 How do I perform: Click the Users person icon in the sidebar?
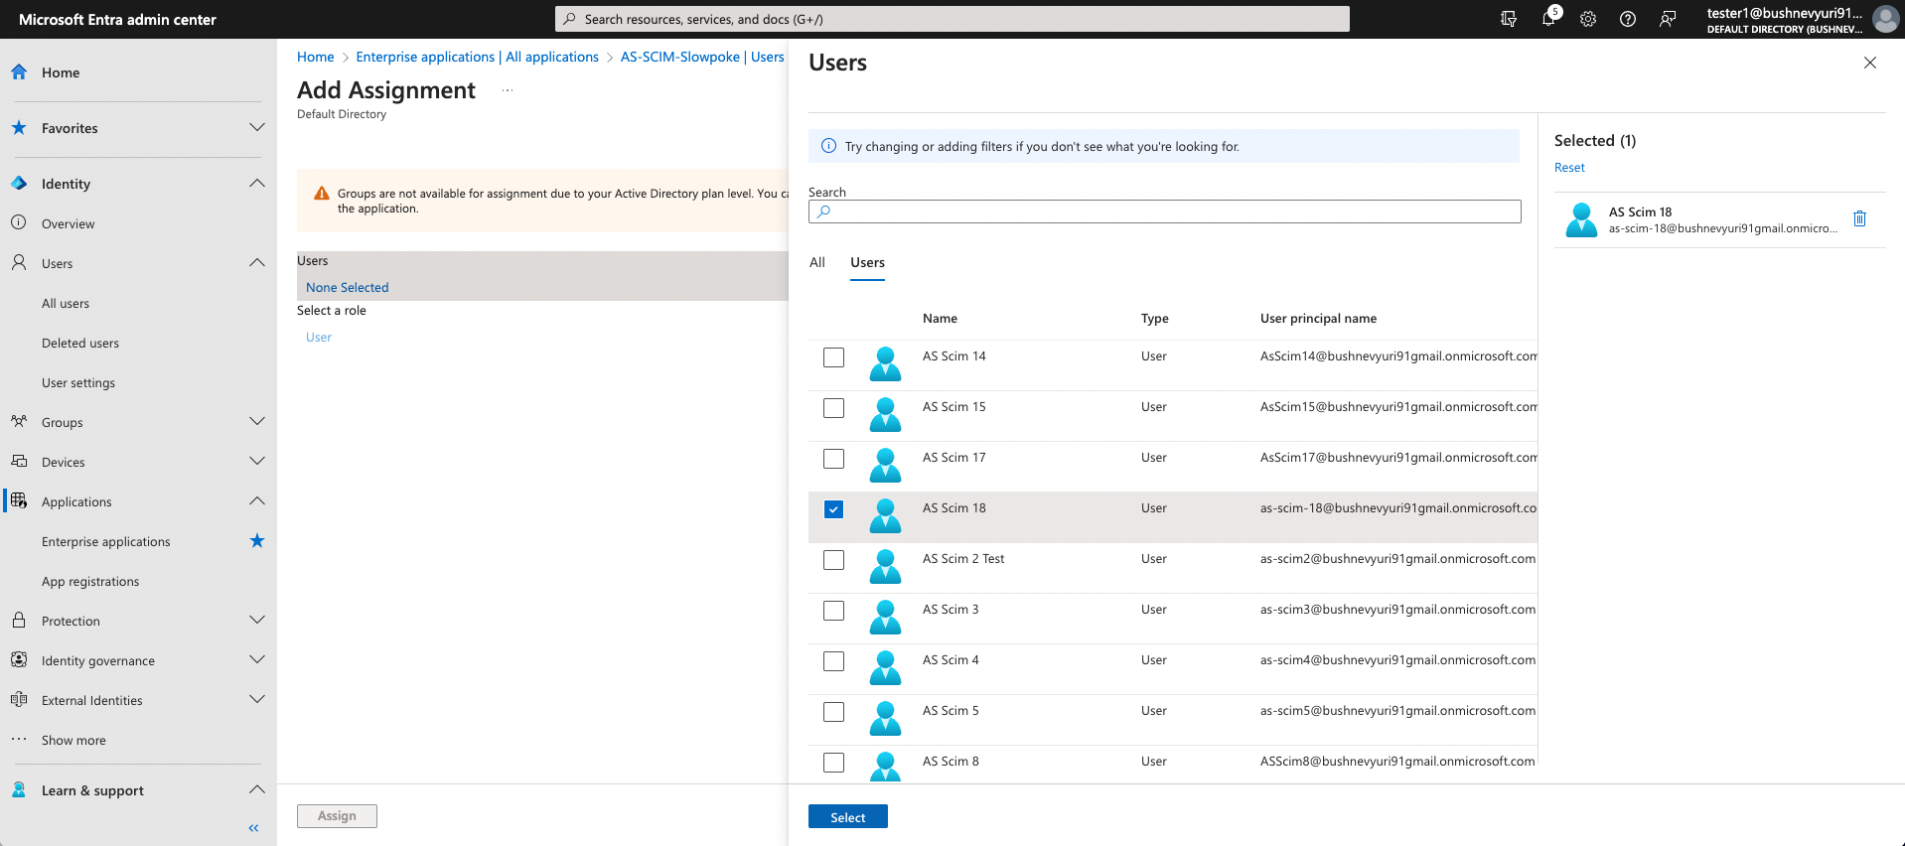19,263
